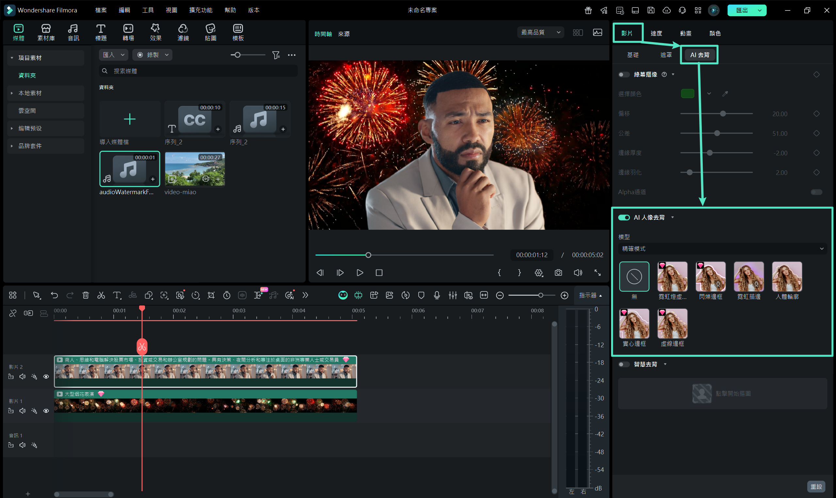
Task: Open the 最高品質 quality dropdown
Action: click(540, 32)
